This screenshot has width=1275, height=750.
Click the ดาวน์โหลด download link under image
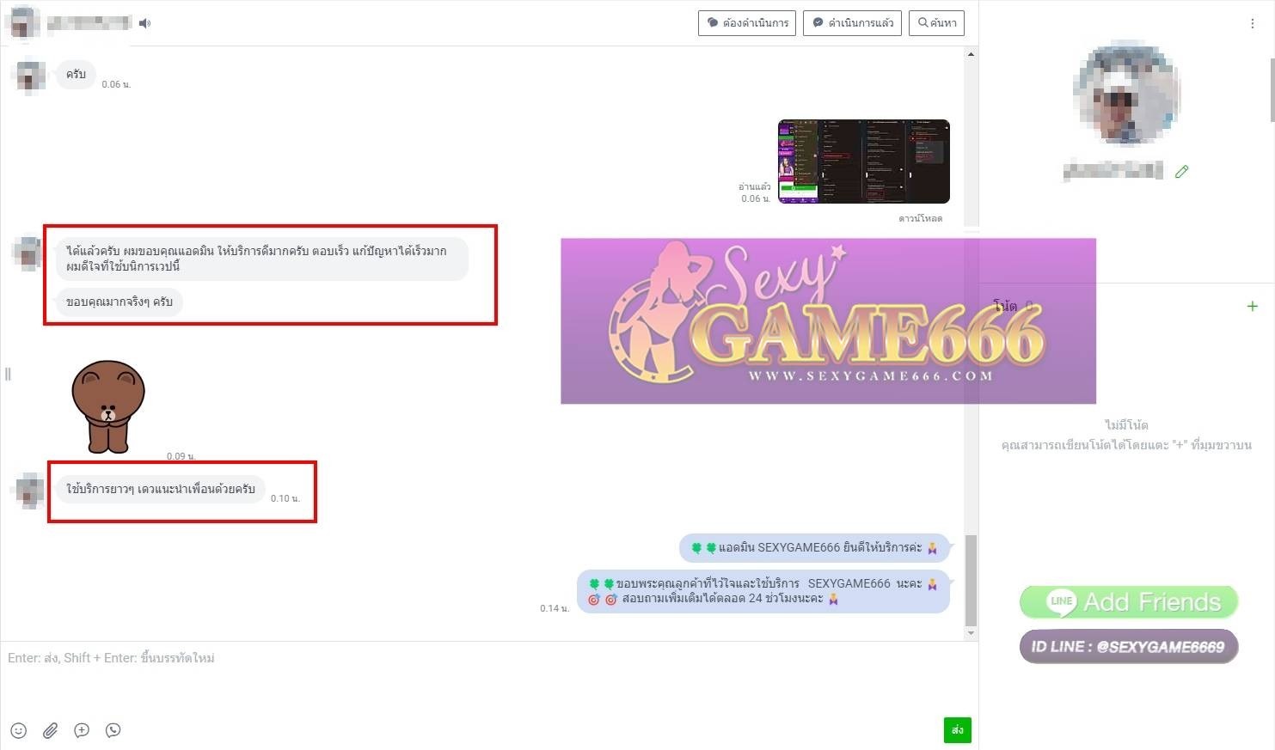tap(920, 218)
